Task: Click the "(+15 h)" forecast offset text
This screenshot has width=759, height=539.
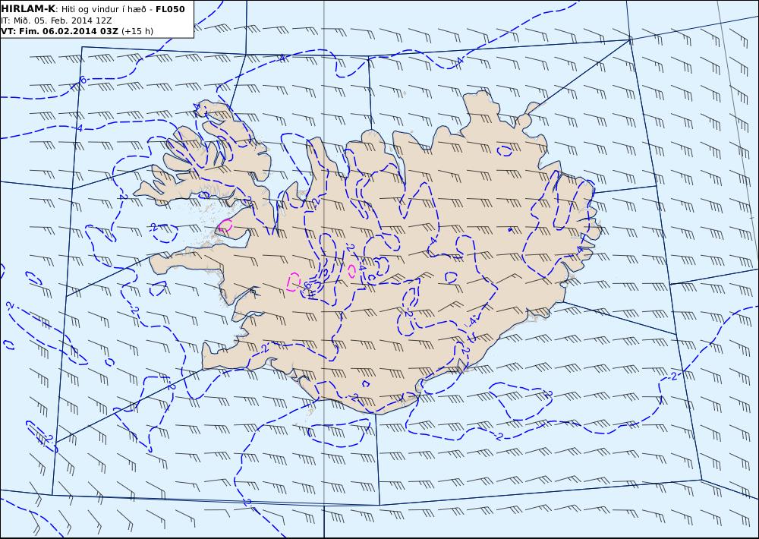Action: [137, 31]
